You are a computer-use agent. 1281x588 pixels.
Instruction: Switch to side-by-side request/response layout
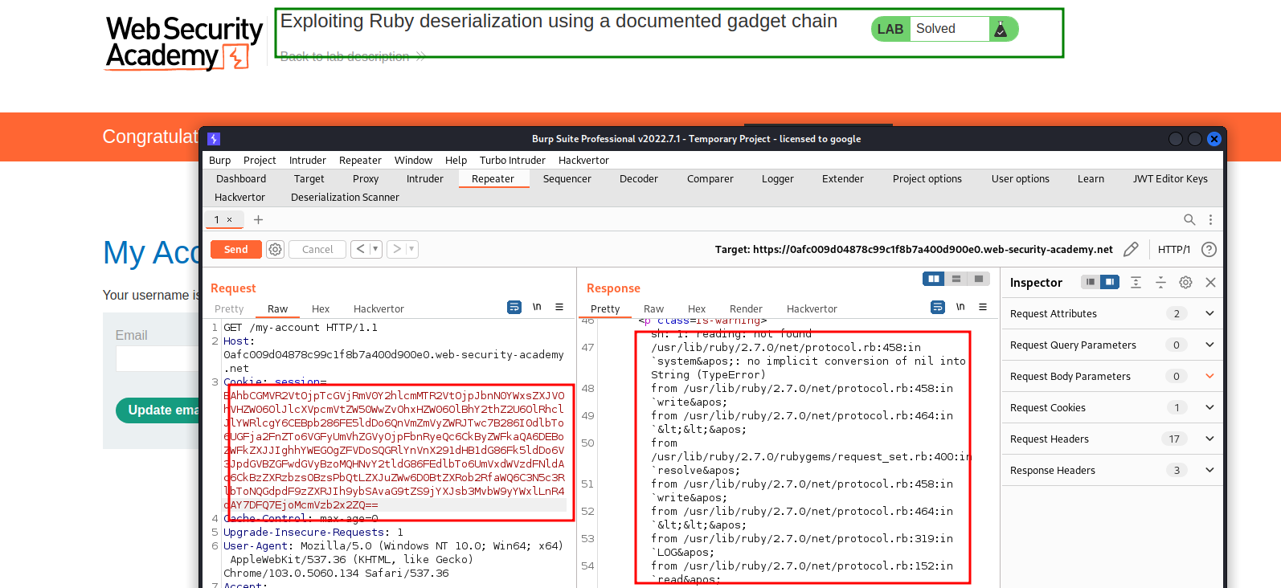click(x=933, y=279)
